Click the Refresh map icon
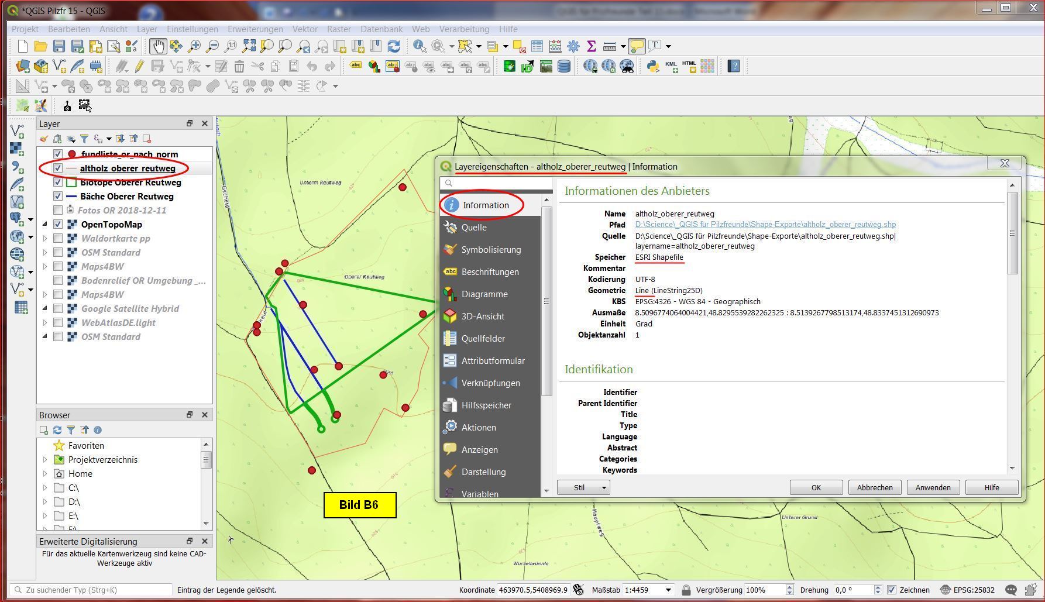Image resolution: width=1045 pixels, height=602 pixels. pos(394,46)
